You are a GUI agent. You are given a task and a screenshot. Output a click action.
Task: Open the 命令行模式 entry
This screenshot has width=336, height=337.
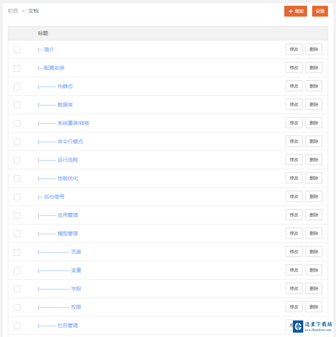[70, 141]
